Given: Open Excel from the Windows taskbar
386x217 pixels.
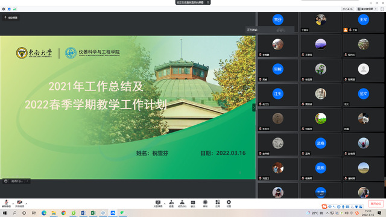Looking at the screenshot, I should pos(93,213).
